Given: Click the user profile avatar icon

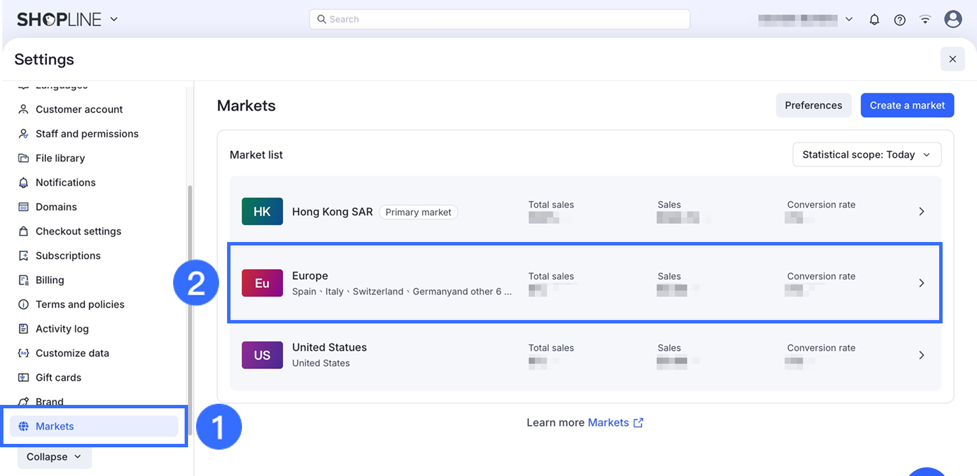Looking at the screenshot, I should pyautogui.click(x=952, y=19).
